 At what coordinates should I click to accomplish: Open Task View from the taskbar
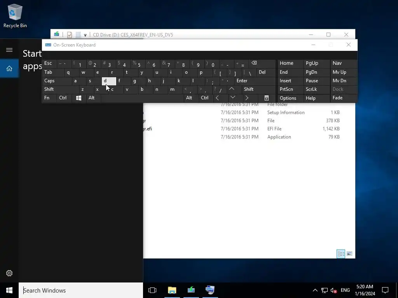152,290
